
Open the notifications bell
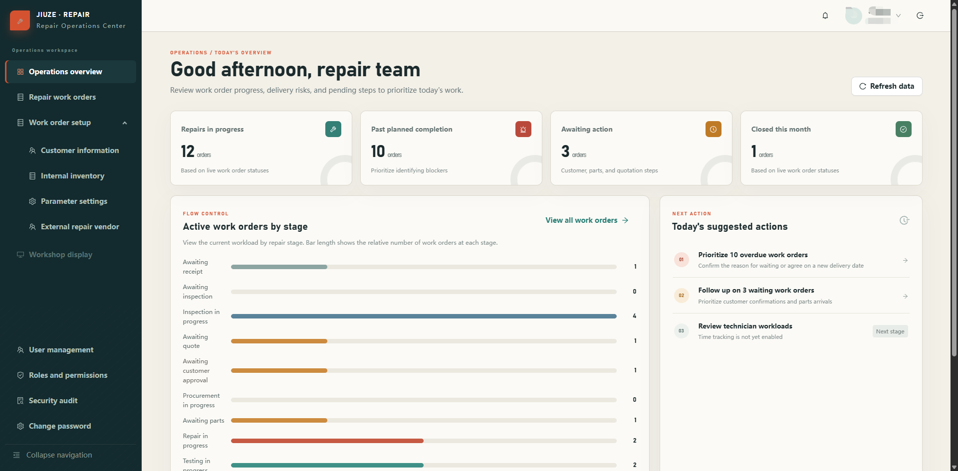825,15
